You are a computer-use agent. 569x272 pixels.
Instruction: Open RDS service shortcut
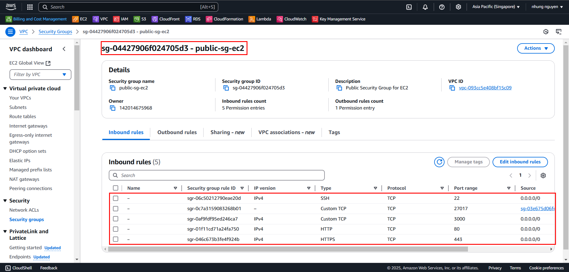193,19
